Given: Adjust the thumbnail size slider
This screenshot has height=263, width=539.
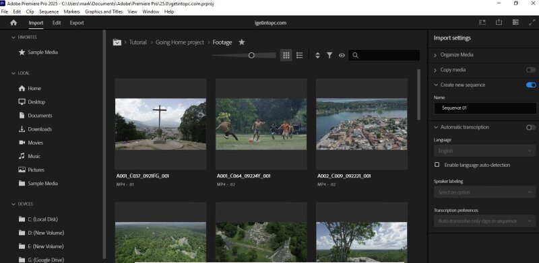Looking at the screenshot, I should pos(251,55).
